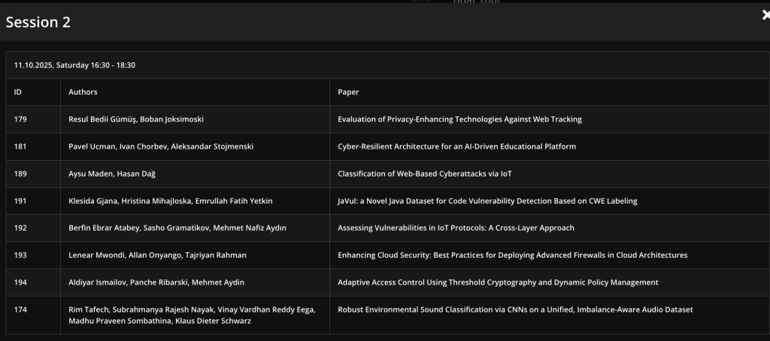The height and width of the screenshot is (341, 770).
Task: Click the authors cell for Aysu Maden, Hasan Dağ
Action: (x=111, y=174)
